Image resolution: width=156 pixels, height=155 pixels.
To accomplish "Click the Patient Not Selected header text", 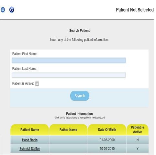I will (135, 10).
